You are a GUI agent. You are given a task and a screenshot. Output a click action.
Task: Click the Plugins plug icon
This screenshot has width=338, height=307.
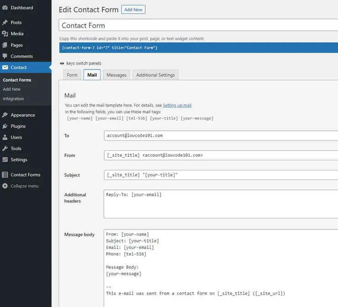(x=5, y=126)
